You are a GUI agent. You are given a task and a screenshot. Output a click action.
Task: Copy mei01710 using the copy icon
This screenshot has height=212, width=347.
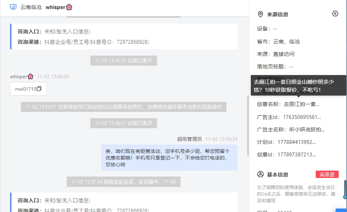tap(39, 89)
